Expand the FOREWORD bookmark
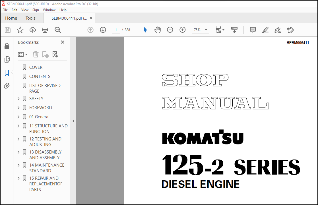The width and height of the screenshot is (318, 205). (x=18, y=108)
